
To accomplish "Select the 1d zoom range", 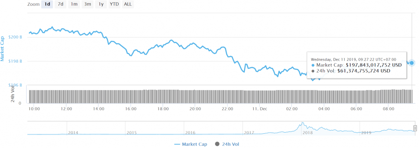I will (x=47, y=5).
